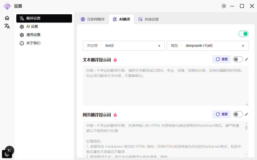Viewport: 257px width, 160px height.
Task: Toggle the green AI translation enable switch
Action: pyautogui.click(x=243, y=33)
